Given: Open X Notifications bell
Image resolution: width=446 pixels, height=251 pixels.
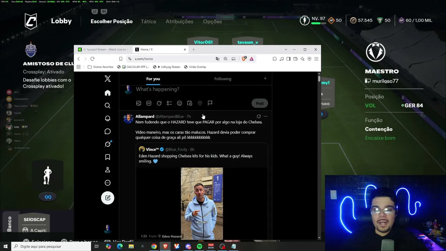Looking at the screenshot, I should [x=108, y=119].
